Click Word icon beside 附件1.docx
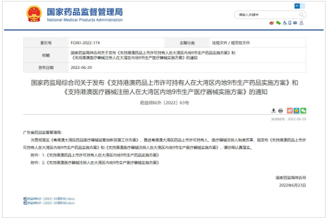 tap(25, 199)
